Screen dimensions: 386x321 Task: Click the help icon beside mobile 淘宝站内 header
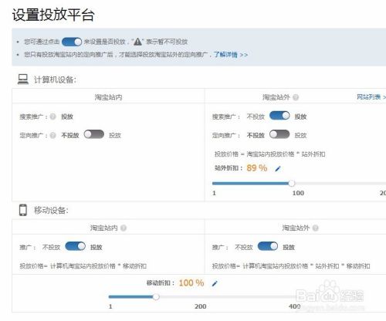point(124,228)
